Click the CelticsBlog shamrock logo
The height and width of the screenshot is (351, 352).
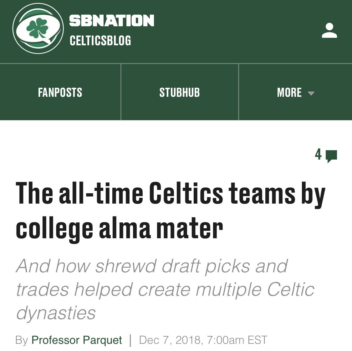pyautogui.click(x=38, y=29)
